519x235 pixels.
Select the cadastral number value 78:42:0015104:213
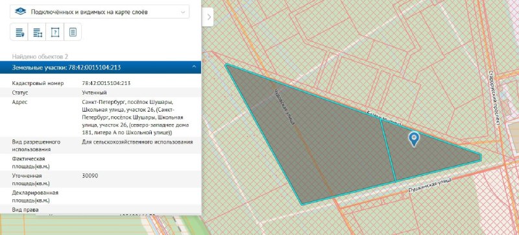pyautogui.click(x=106, y=83)
